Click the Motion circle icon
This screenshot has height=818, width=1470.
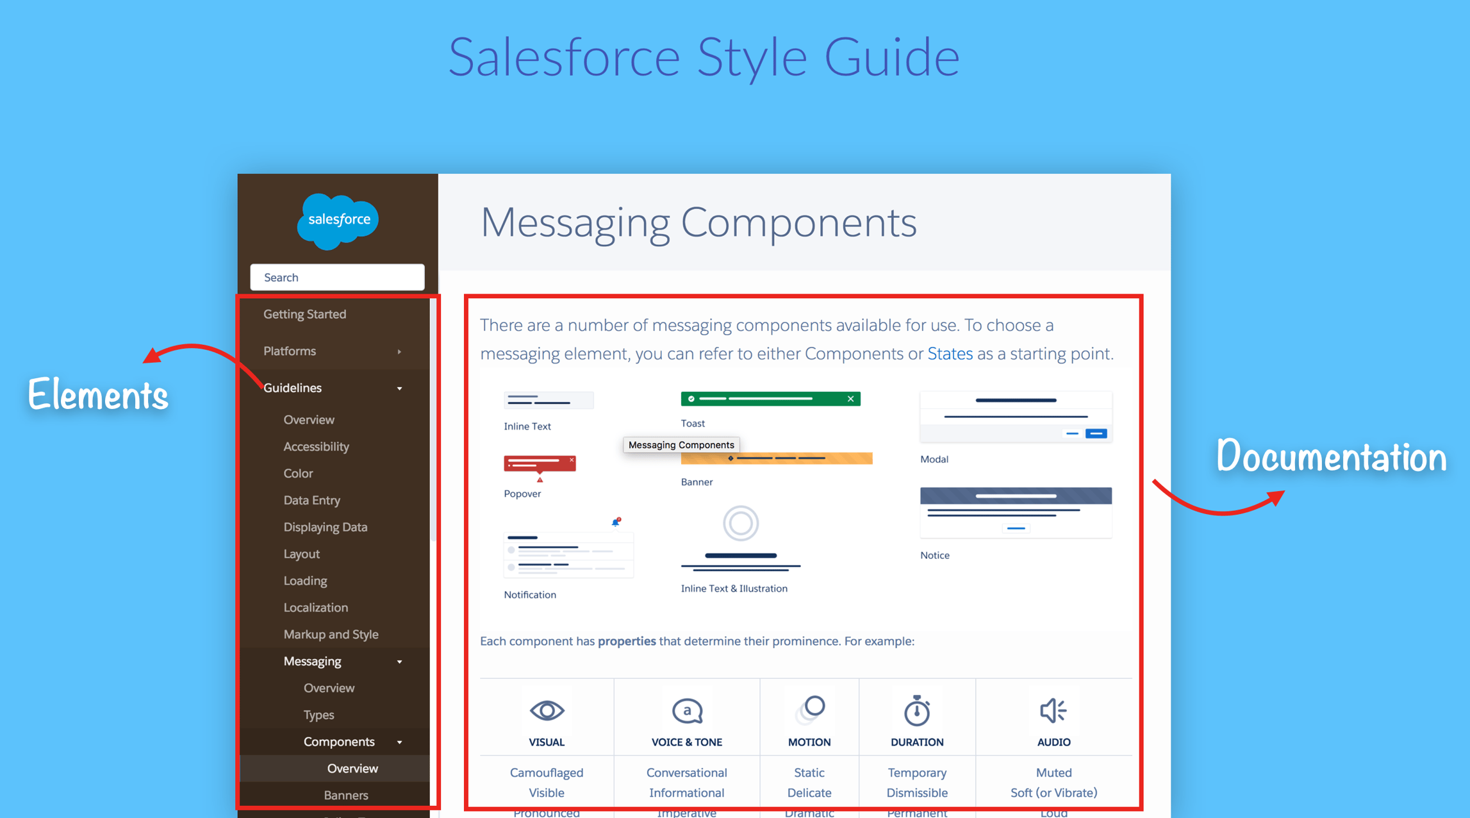pyautogui.click(x=810, y=710)
